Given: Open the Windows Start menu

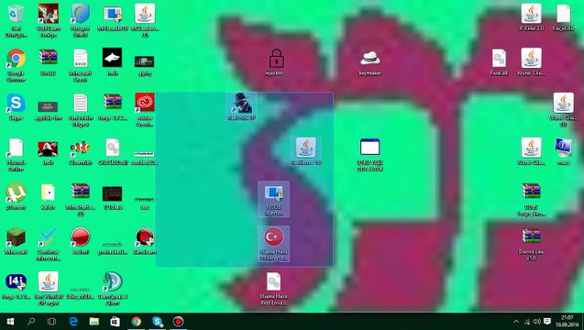Looking at the screenshot, I should pyautogui.click(x=10, y=321).
